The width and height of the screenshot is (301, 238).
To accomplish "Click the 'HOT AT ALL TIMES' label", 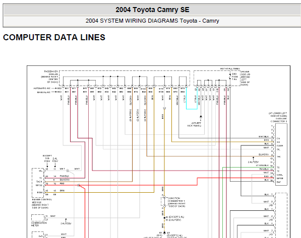I will tap(230, 68).
